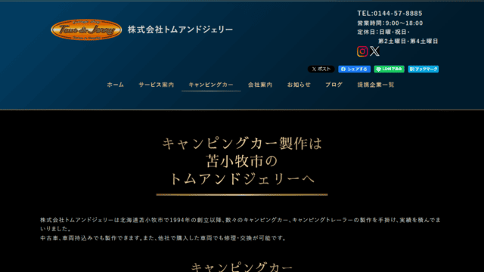Open the 会社案内 menu item

pos(260,85)
